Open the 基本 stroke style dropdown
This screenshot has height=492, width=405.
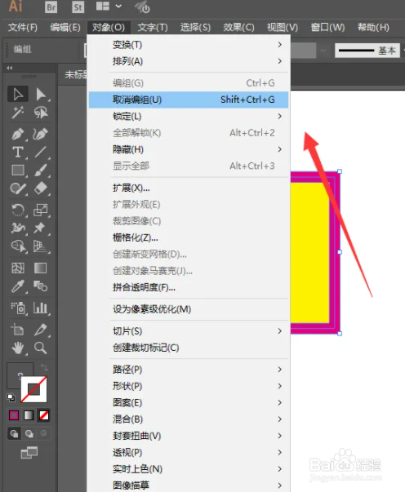point(367,51)
